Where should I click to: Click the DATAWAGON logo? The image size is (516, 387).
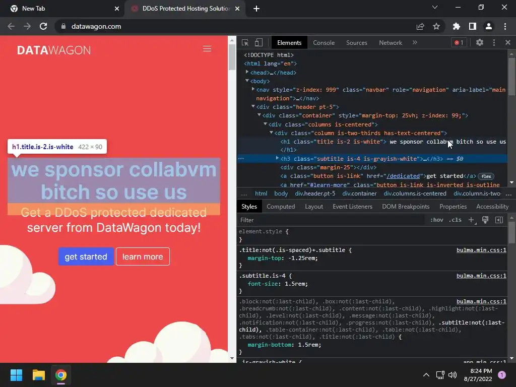pyautogui.click(x=54, y=50)
